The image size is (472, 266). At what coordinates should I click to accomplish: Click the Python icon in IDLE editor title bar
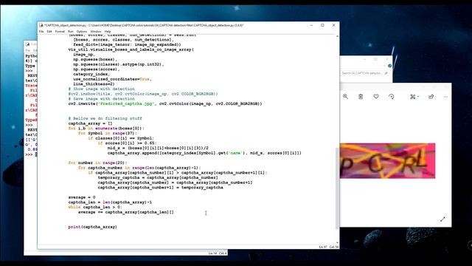click(x=41, y=25)
